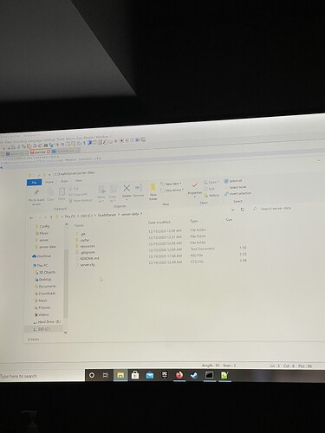Click the Delete X icon in ribbon
Screen dimensions: 325x433
[127, 189]
